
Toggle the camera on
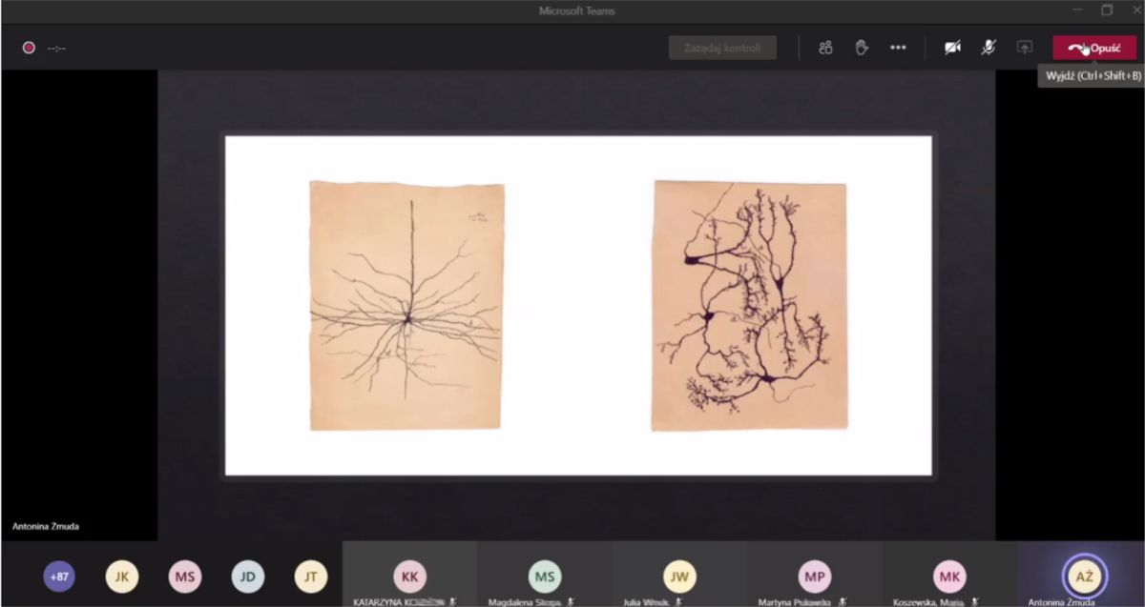(952, 48)
